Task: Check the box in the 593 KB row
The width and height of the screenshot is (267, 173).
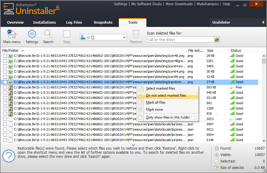Action: (5, 87)
